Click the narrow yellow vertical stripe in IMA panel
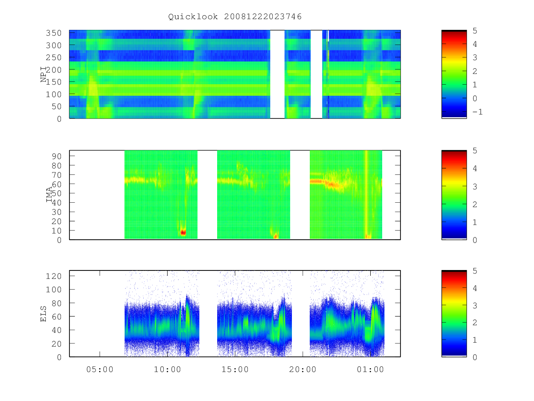 coord(366,195)
